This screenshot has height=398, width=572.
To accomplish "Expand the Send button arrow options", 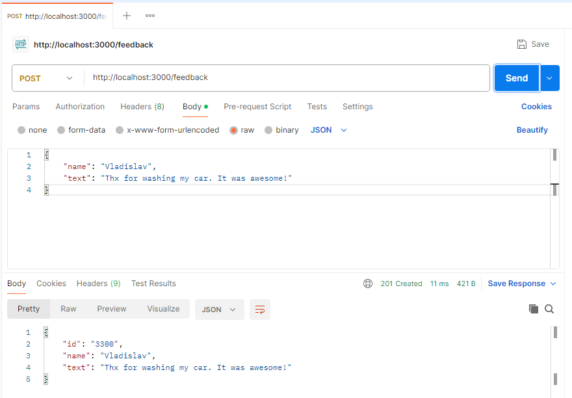I will pyautogui.click(x=549, y=78).
